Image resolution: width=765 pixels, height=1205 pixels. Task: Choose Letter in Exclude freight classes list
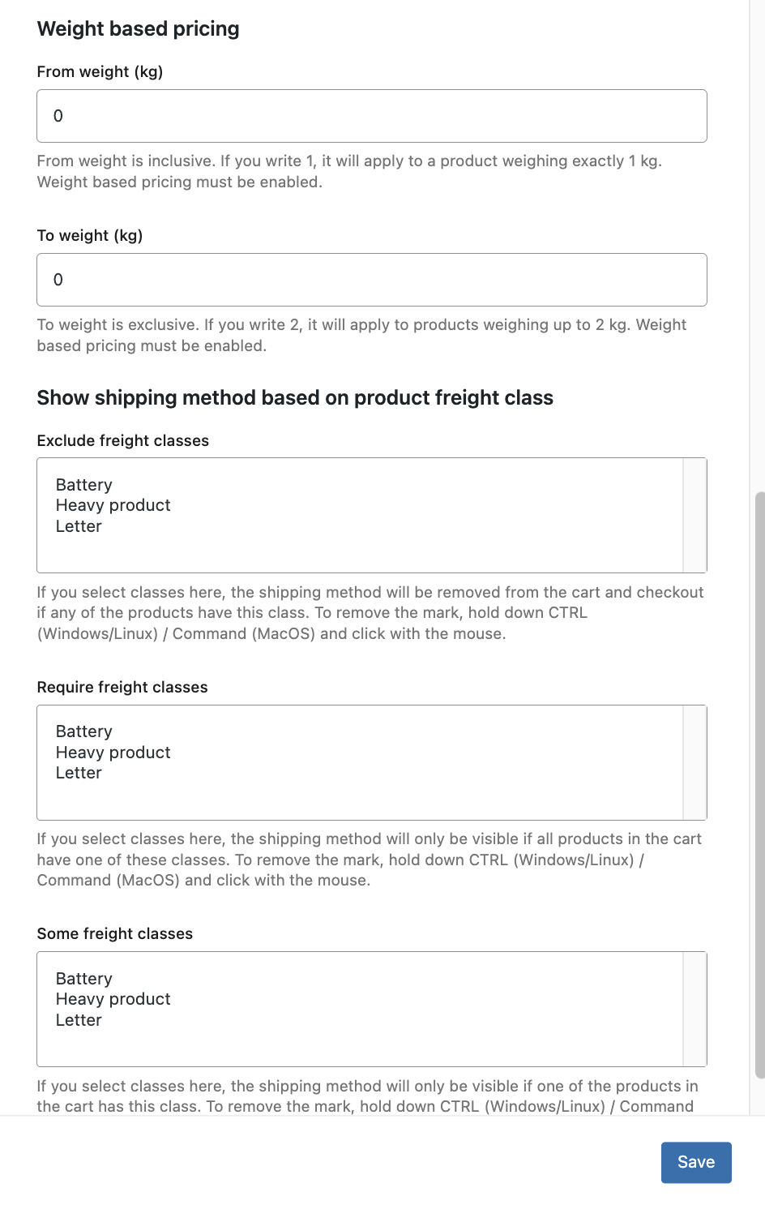[79, 526]
